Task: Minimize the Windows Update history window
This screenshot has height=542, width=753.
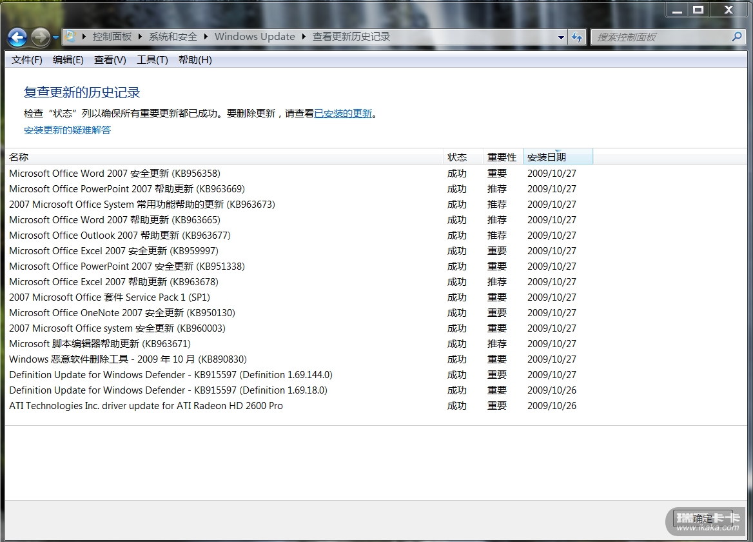Action: click(x=677, y=10)
